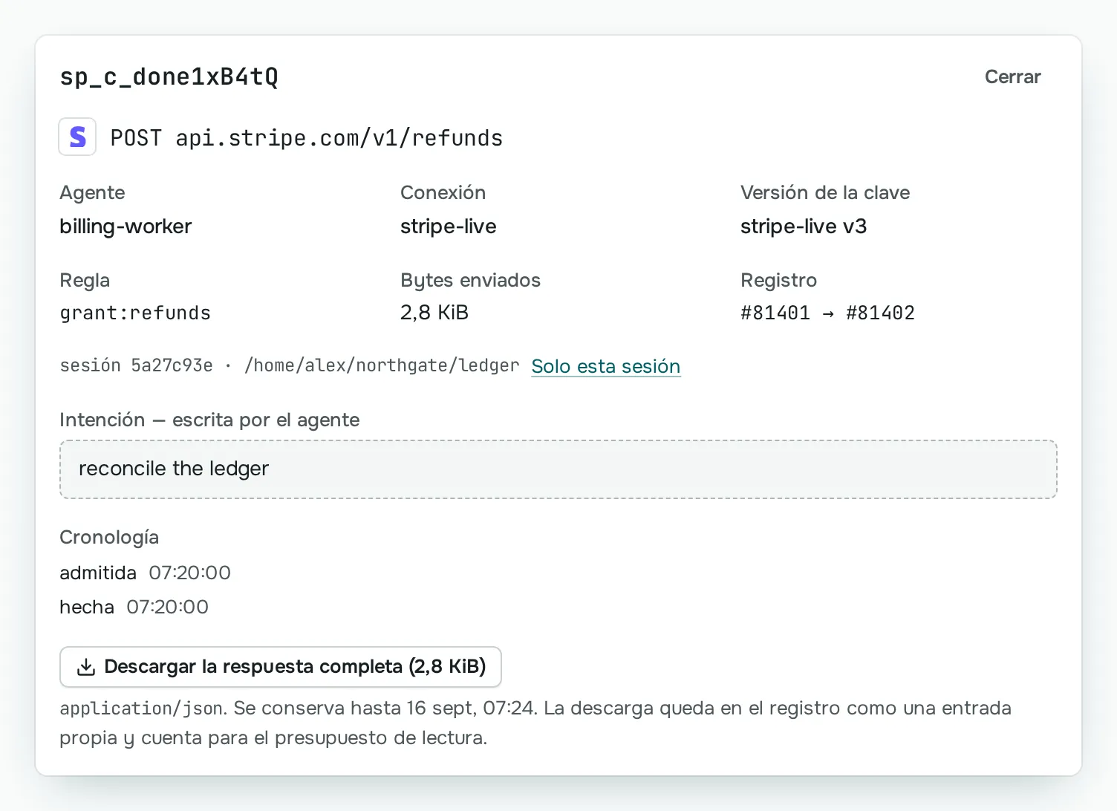Click the intent text 'reconcile the ledger'
Viewport: 1117px width, 811px height.
pos(174,469)
